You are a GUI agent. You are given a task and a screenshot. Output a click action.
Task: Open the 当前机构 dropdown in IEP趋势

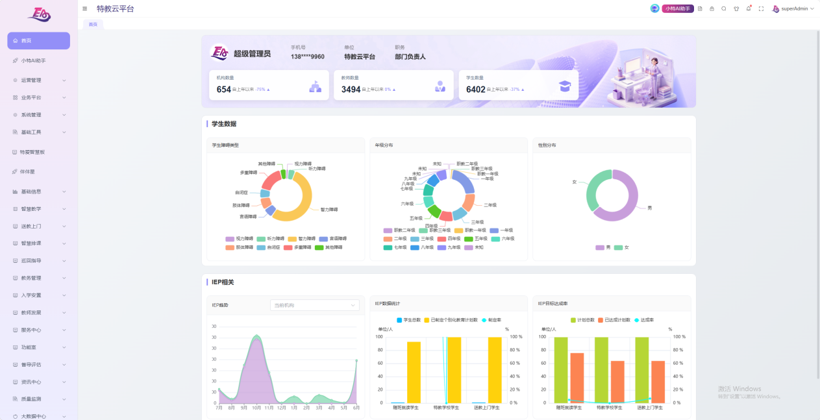click(315, 305)
